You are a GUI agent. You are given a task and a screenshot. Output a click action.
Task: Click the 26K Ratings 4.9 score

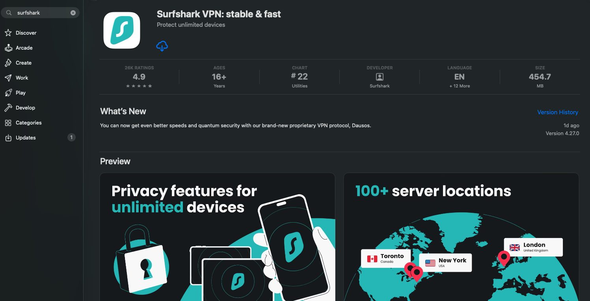click(x=139, y=77)
